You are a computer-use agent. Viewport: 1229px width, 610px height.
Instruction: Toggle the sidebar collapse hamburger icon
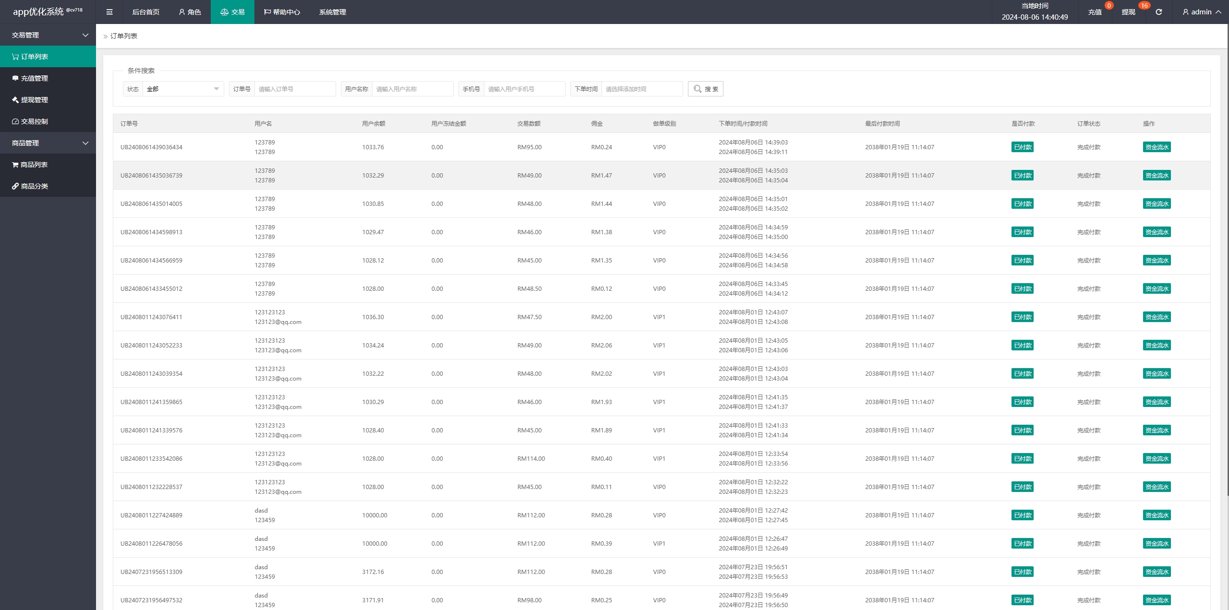point(109,12)
